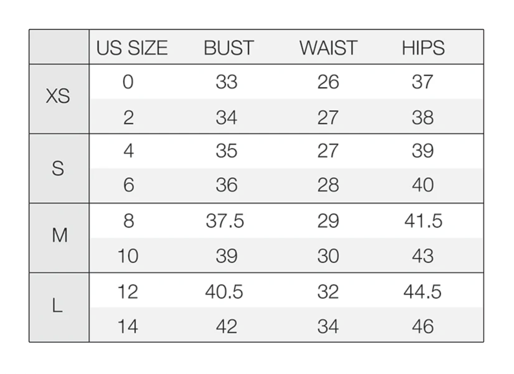This screenshot has width=514, height=374.
Task: Click the BUST column header
Action: (x=228, y=48)
